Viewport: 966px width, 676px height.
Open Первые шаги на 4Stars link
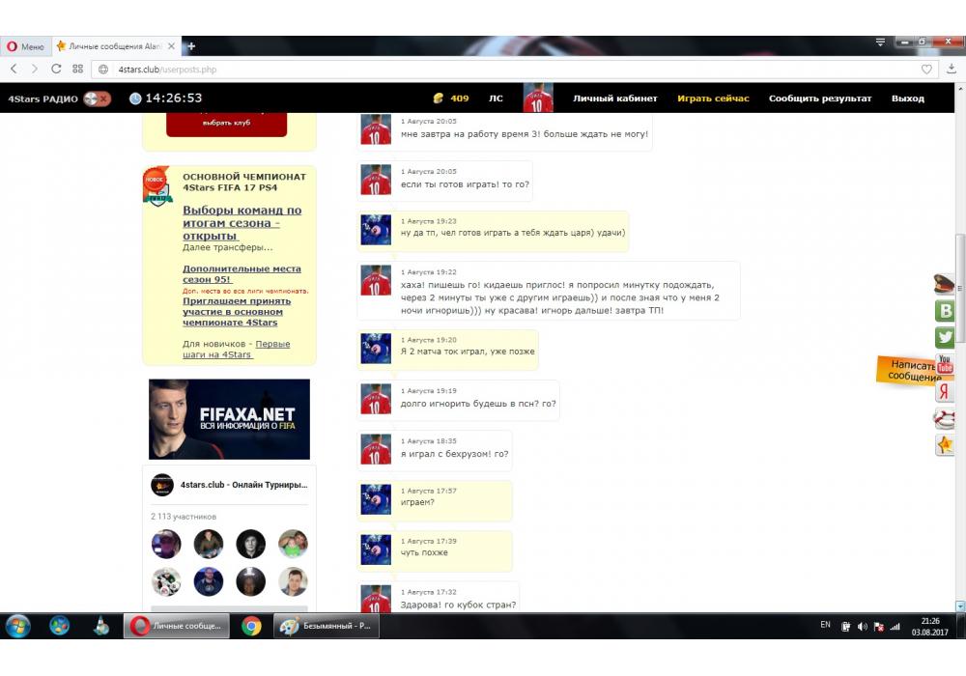236,349
